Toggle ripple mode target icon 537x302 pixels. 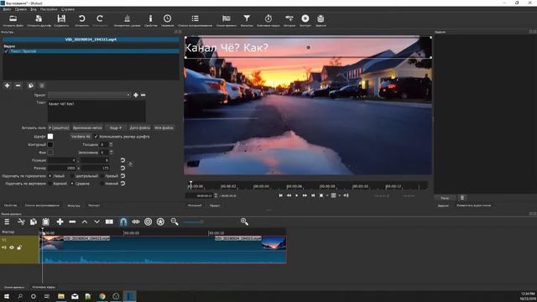click(148, 221)
